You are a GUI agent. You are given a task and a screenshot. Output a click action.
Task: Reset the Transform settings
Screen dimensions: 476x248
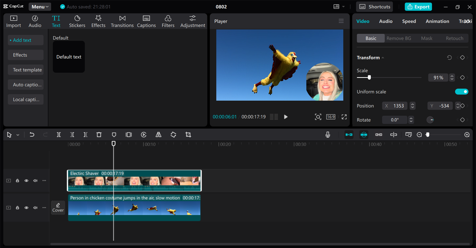tap(449, 57)
